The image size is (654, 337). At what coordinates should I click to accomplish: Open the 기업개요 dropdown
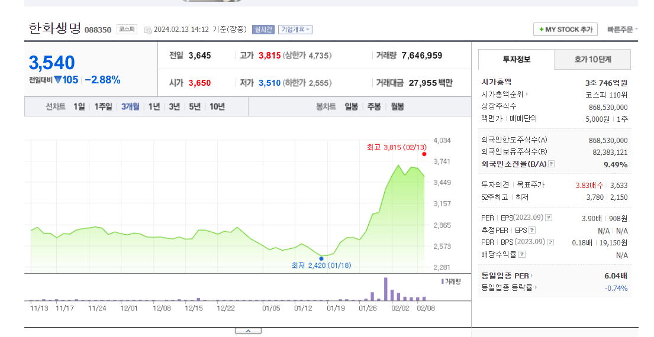(x=295, y=30)
